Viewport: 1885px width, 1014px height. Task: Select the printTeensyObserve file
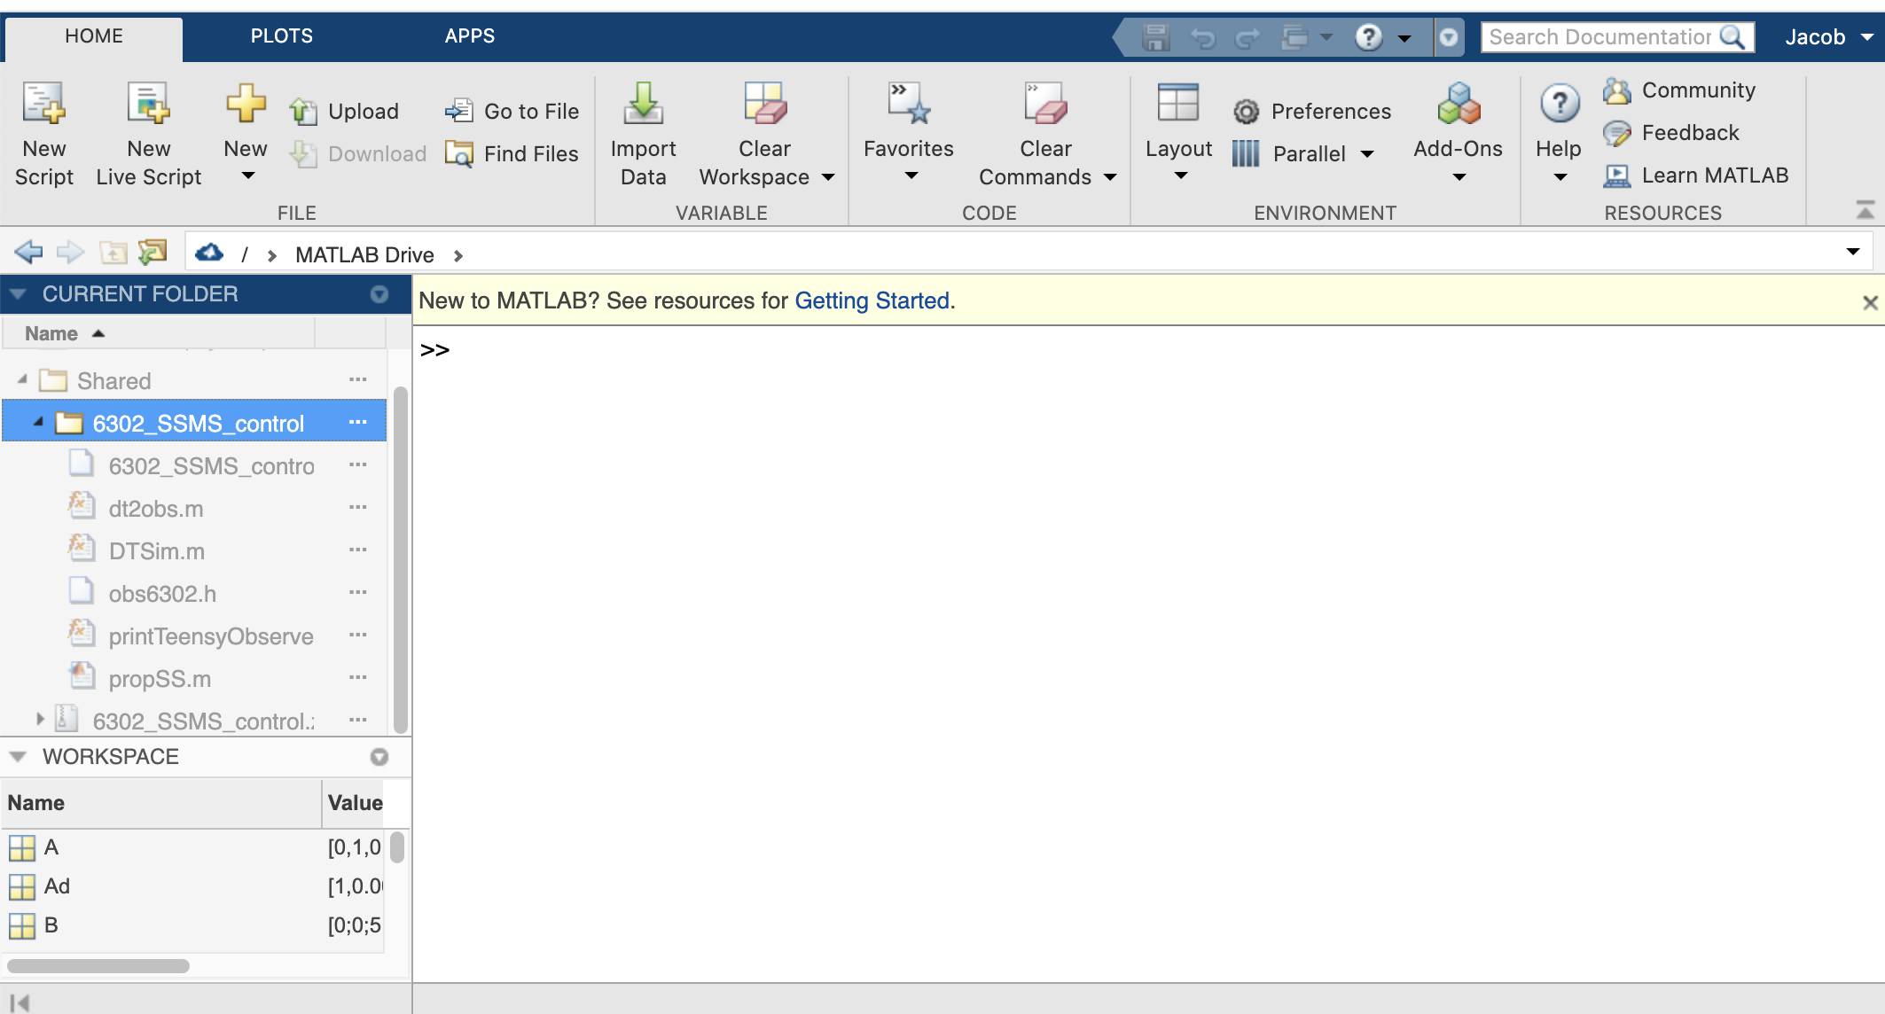[x=211, y=636]
